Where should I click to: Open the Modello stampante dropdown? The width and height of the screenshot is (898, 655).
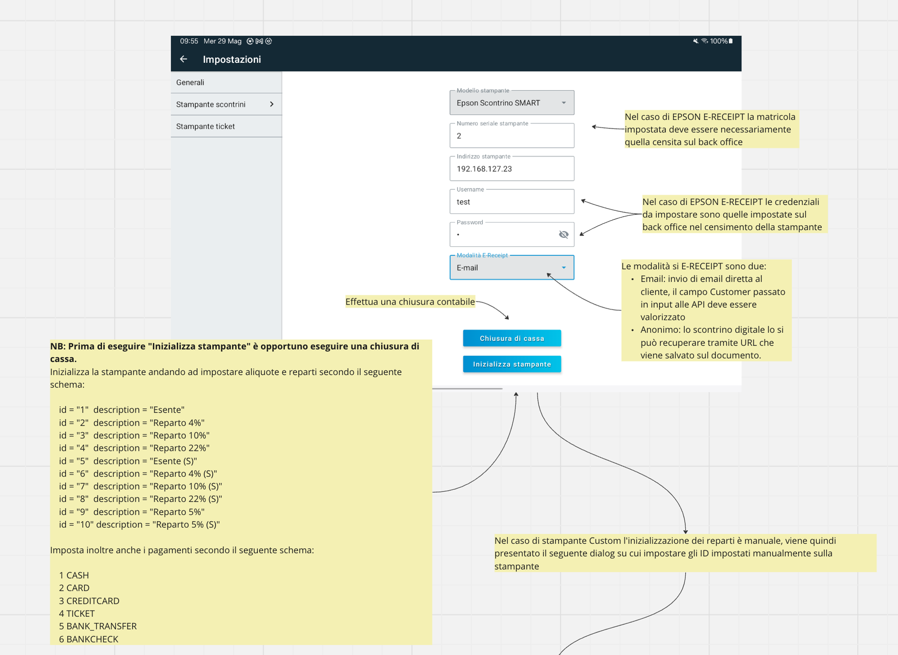[512, 103]
